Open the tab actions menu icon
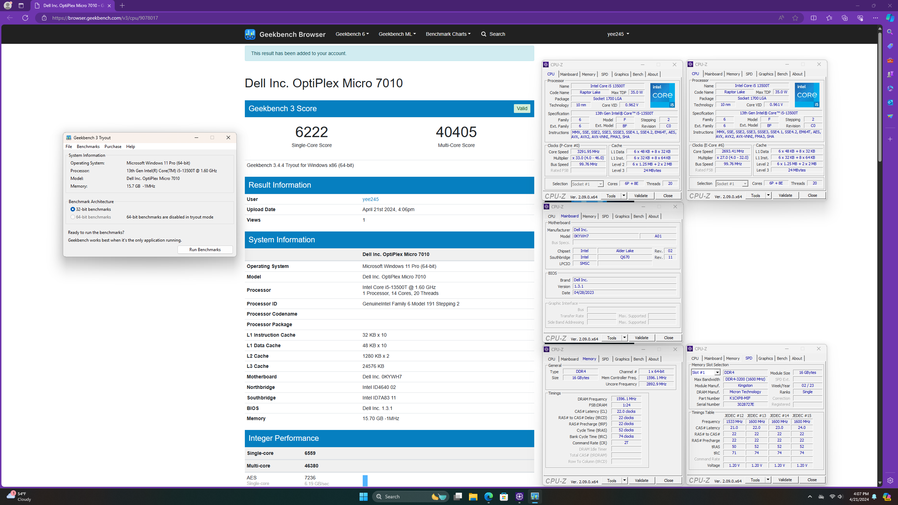 [x=21, y=6]
